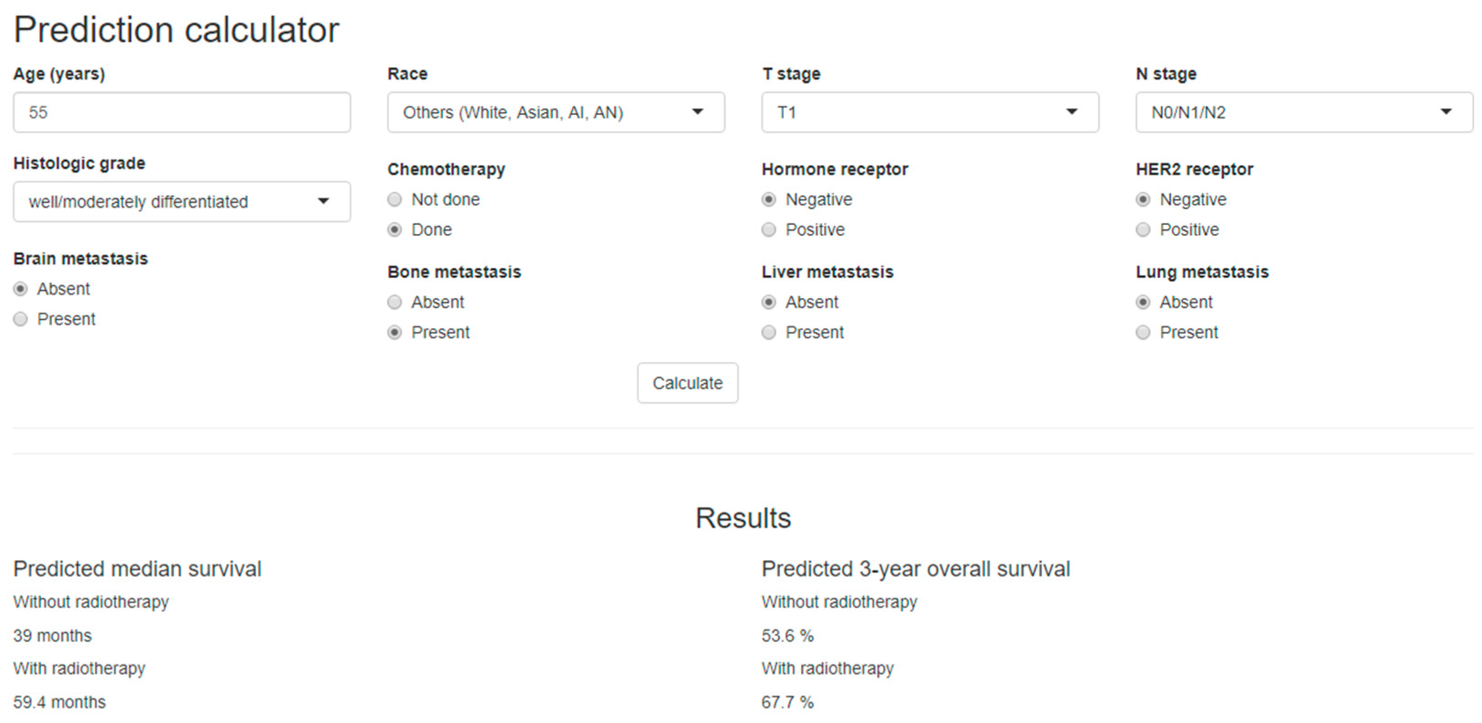Open the N stage dropdown
Screen dimensions: 1482x723
tap(1303, 112)
